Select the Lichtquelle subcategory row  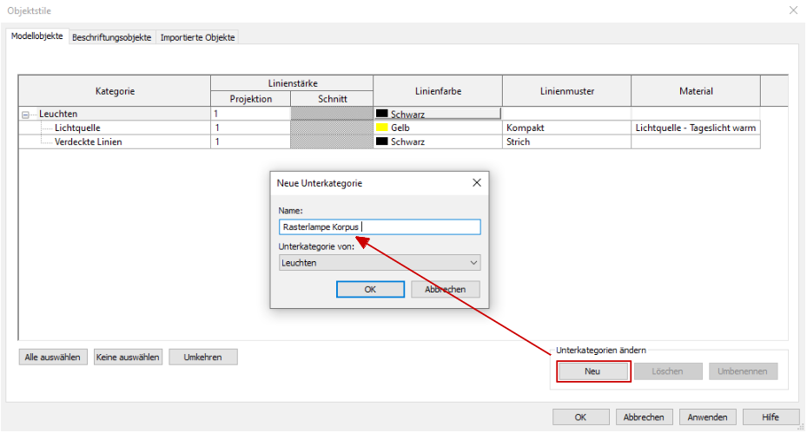[x=77, y=128]
